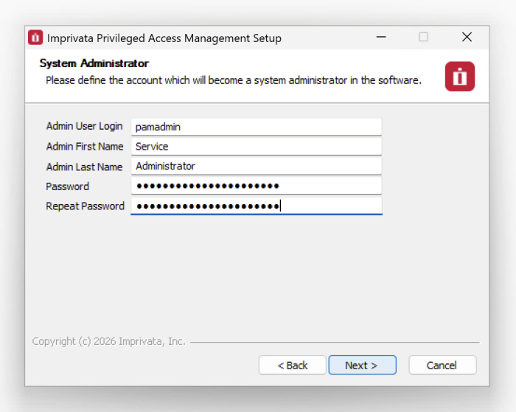
Task: Cancel the installation
Action: pos(442,366)
